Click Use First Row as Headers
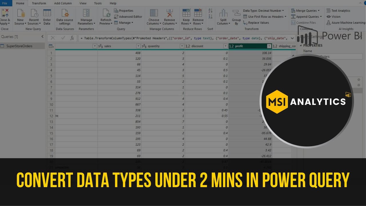The width and height of the screenshot is (366, 206). 265,17
